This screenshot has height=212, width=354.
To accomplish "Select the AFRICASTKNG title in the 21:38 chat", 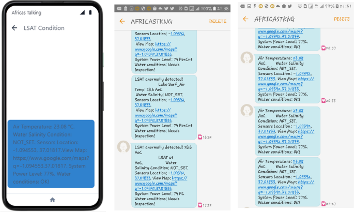I will [x=151, y=21].
